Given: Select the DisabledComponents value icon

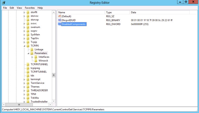Looking at the screenshot, I should tap(59, 24).
